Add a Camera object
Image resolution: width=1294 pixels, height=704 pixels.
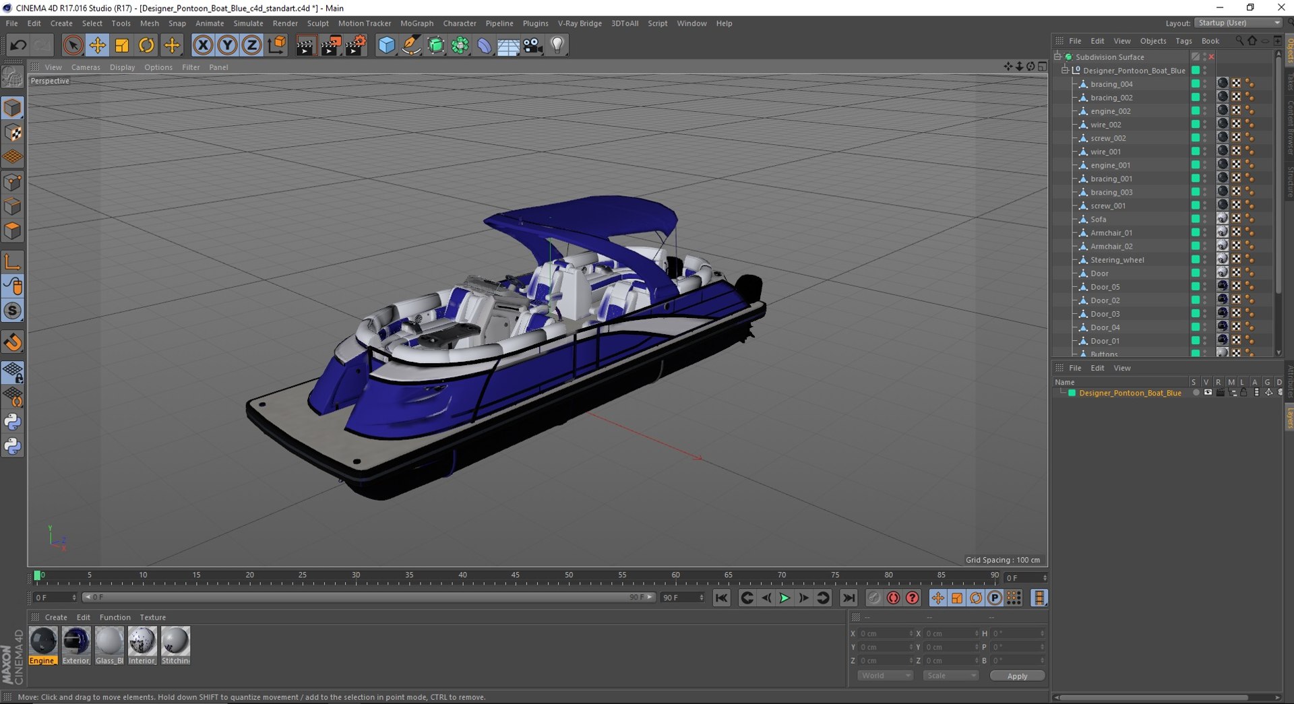[533, 45]
